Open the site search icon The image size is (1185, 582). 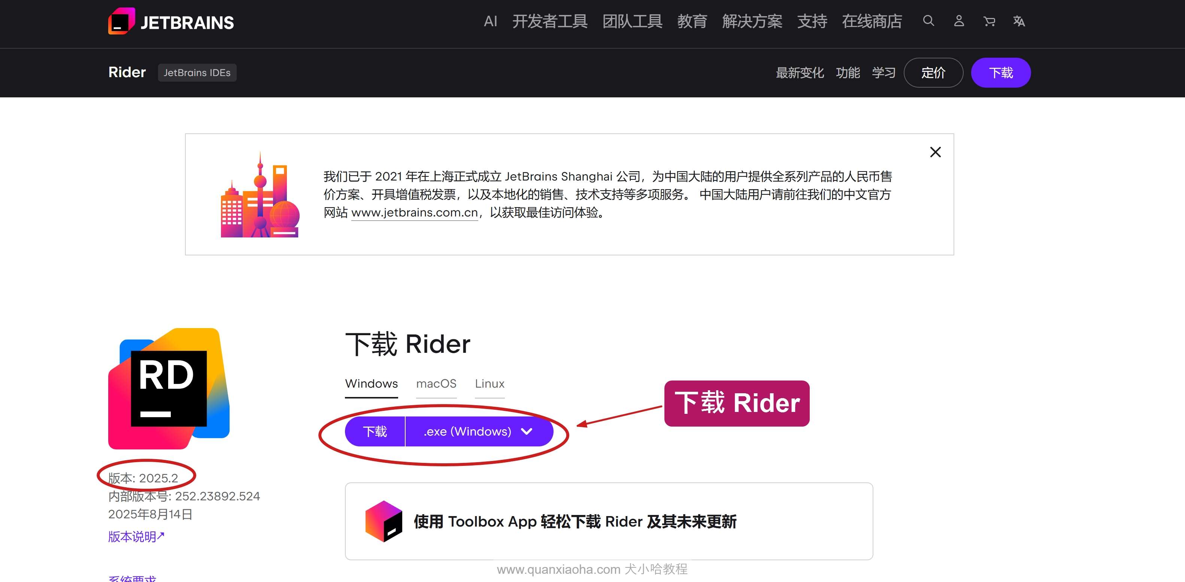[928, 21]
